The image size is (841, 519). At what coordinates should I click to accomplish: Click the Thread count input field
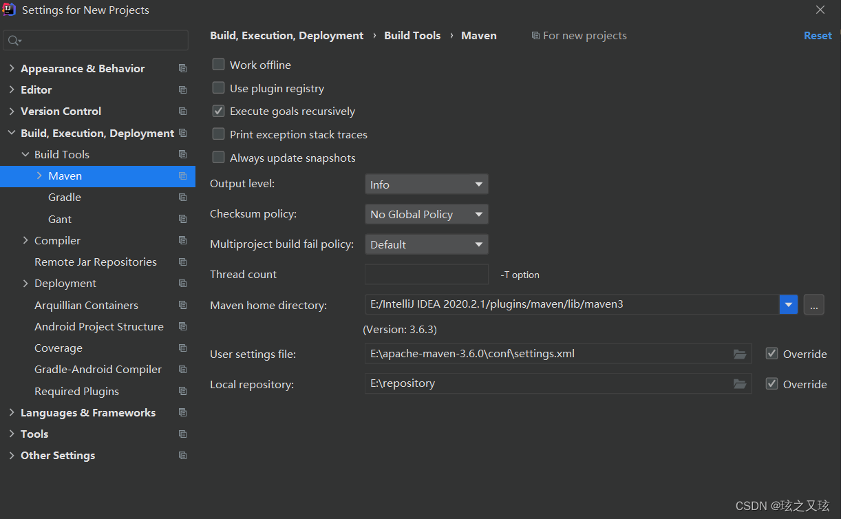(426, 274)
